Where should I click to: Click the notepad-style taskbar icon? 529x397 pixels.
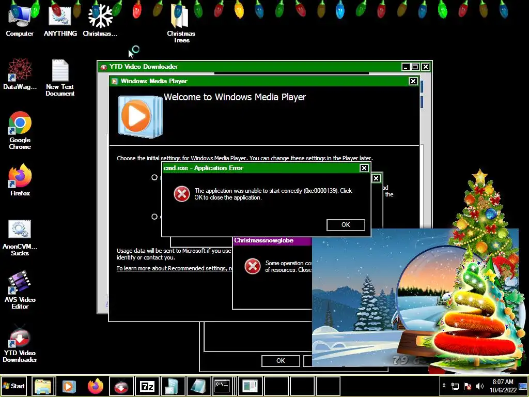point(198,386)
